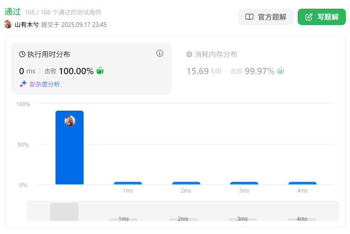Open the profile of 山有木兮

(26, 25)
